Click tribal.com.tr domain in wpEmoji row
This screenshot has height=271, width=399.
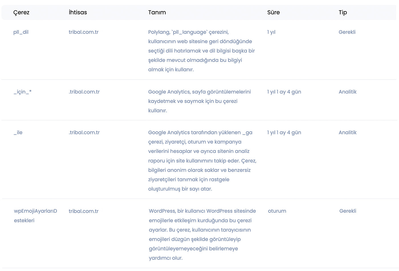(x=84, y=211)
